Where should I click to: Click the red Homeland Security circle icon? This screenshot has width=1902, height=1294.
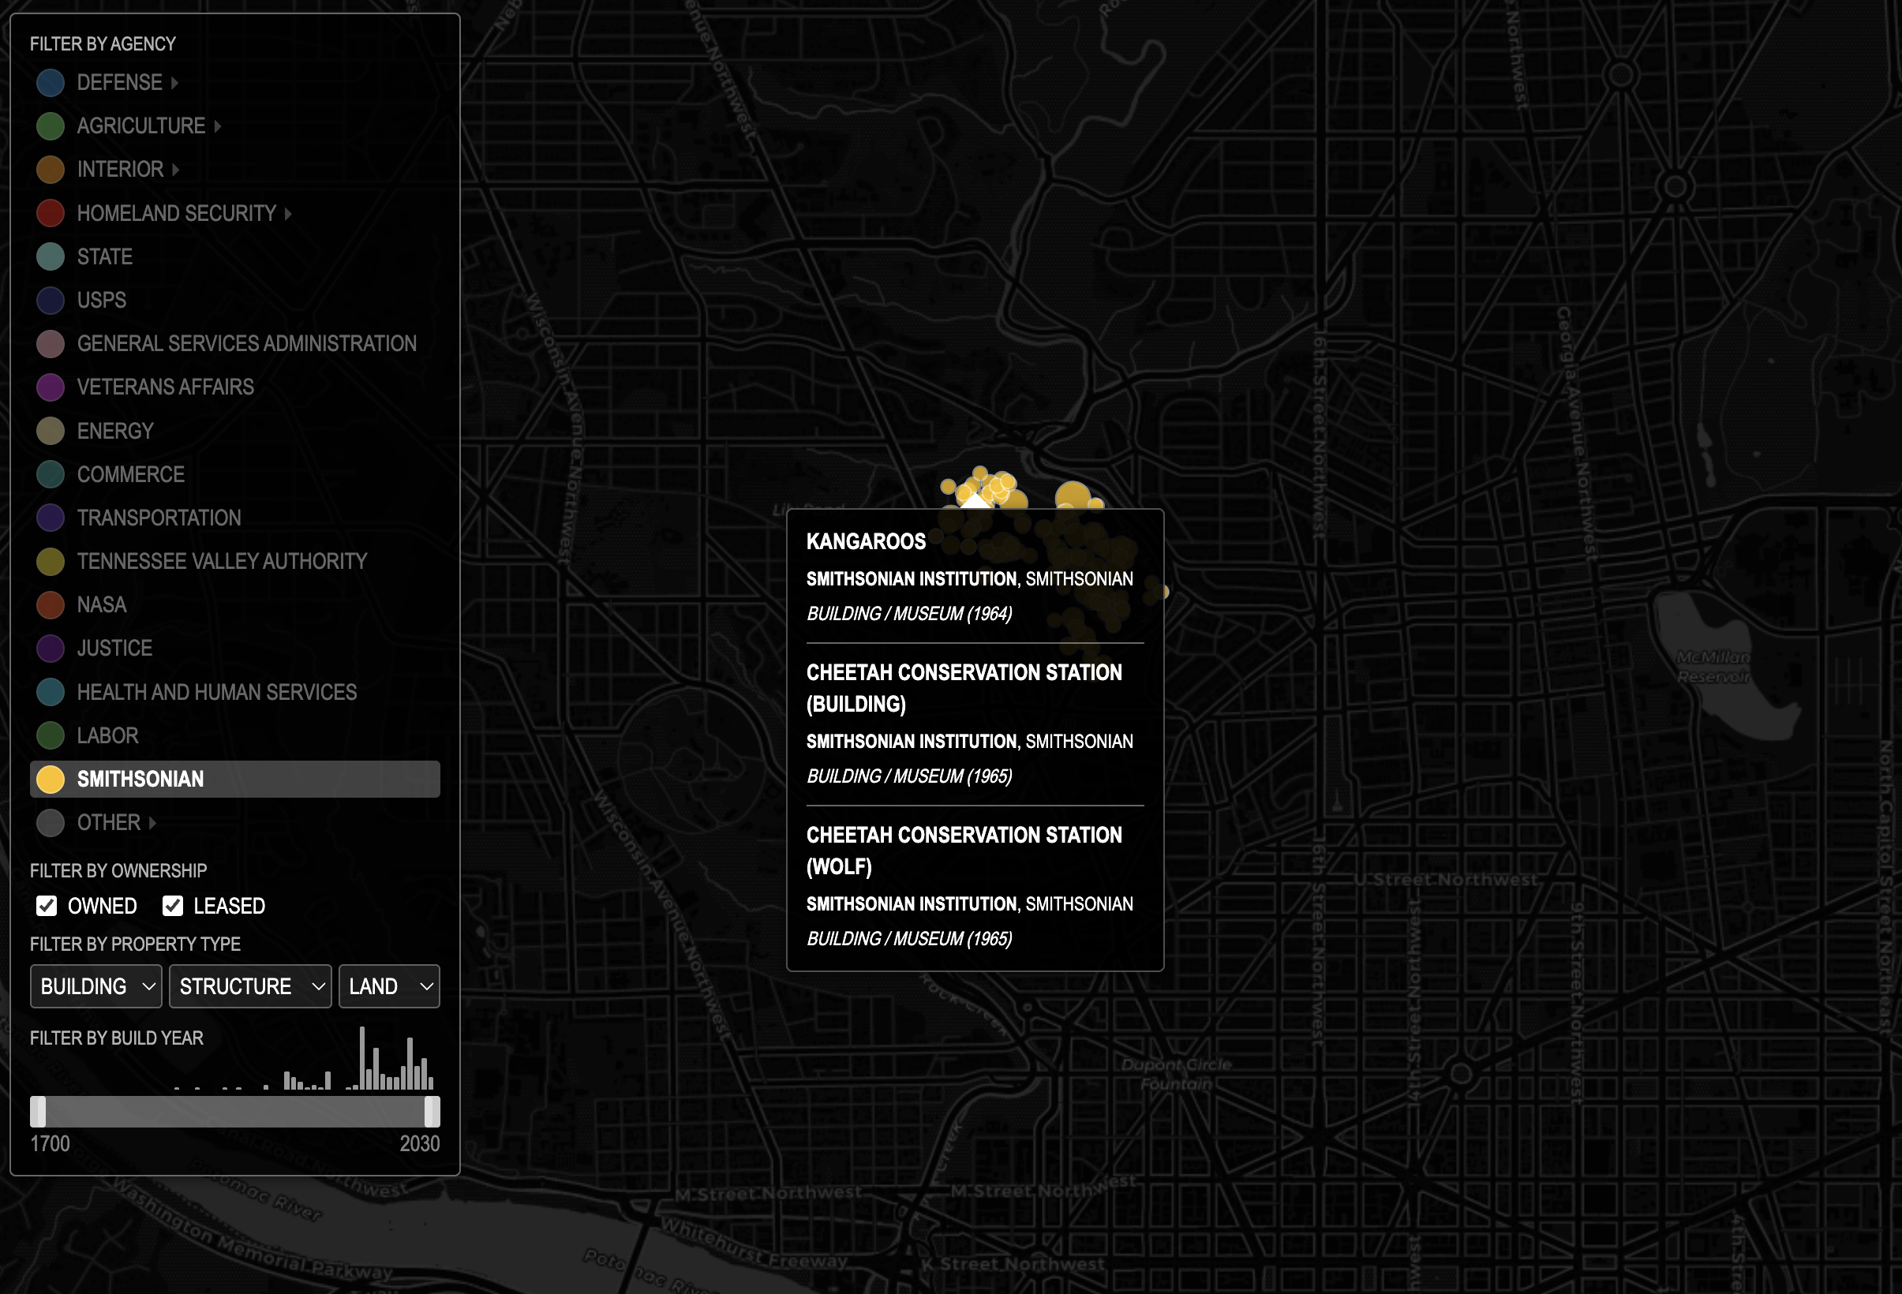coord(51,214)
